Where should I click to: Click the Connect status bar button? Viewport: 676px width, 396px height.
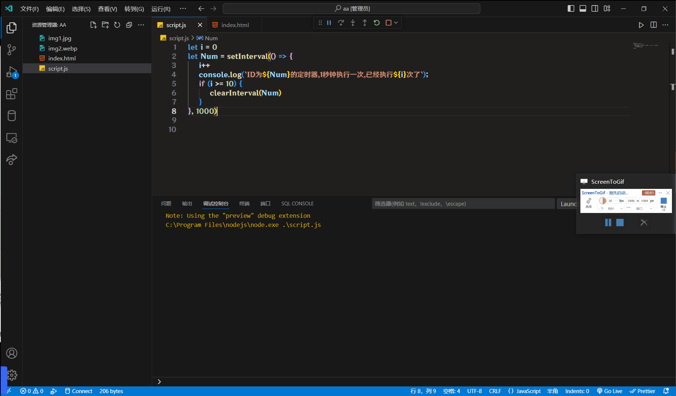[79, 391]
